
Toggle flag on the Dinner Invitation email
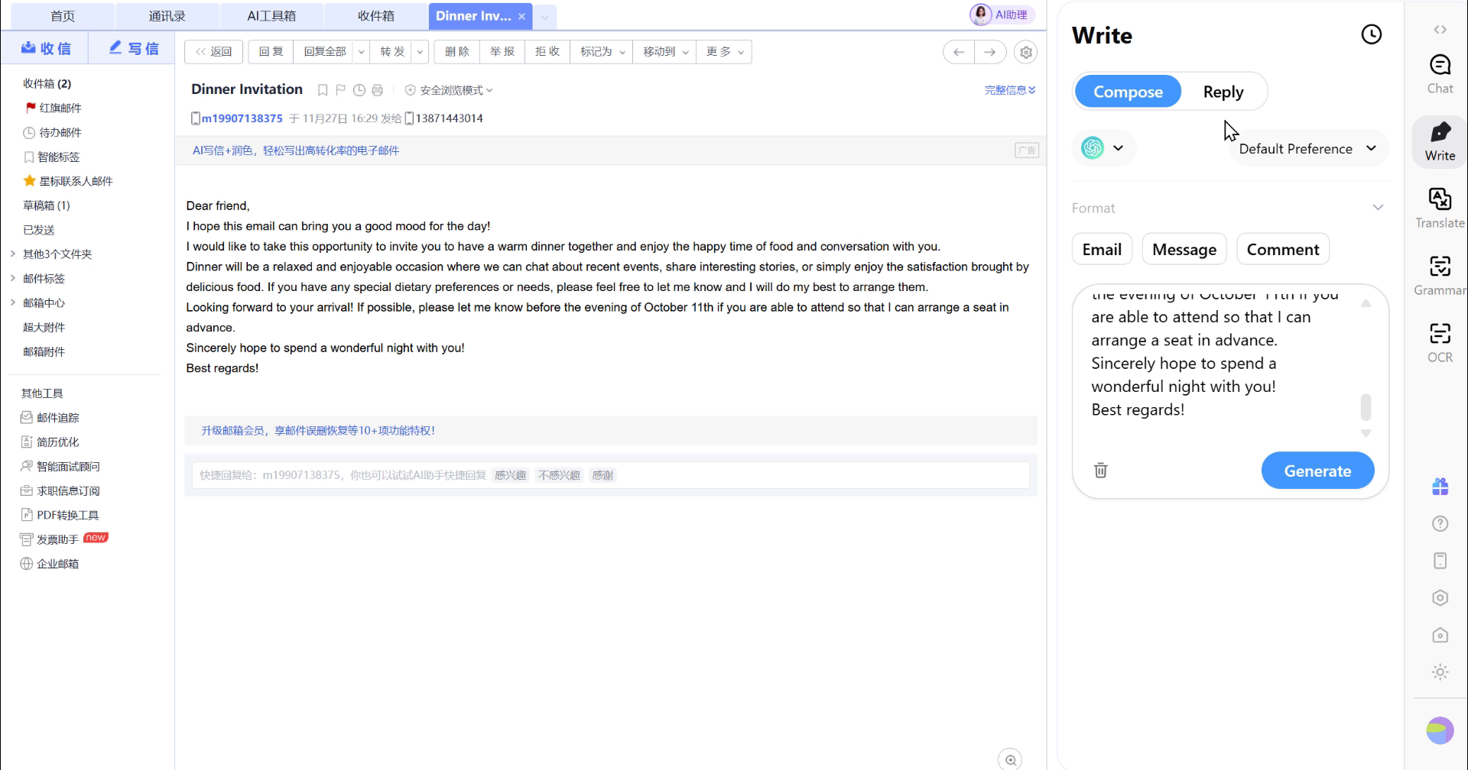point(341,90)
